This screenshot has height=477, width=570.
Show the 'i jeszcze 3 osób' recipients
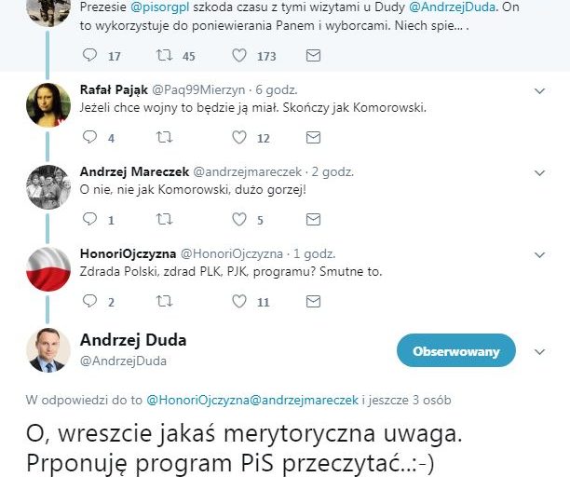[407, 400]
